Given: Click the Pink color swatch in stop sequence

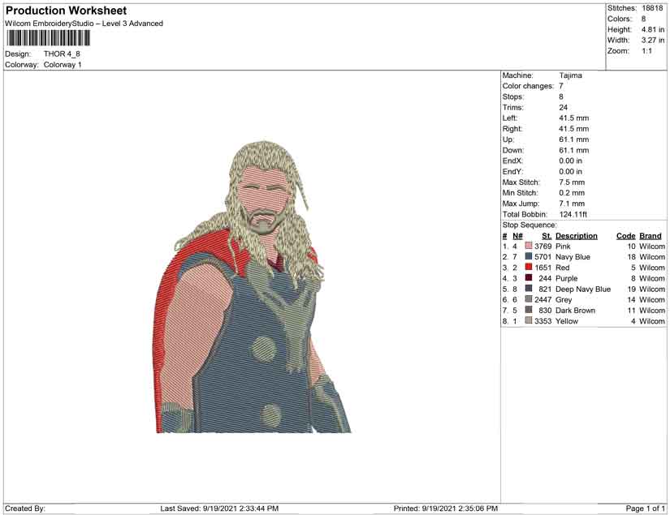Looking at the screenshot, I should 529,246.
